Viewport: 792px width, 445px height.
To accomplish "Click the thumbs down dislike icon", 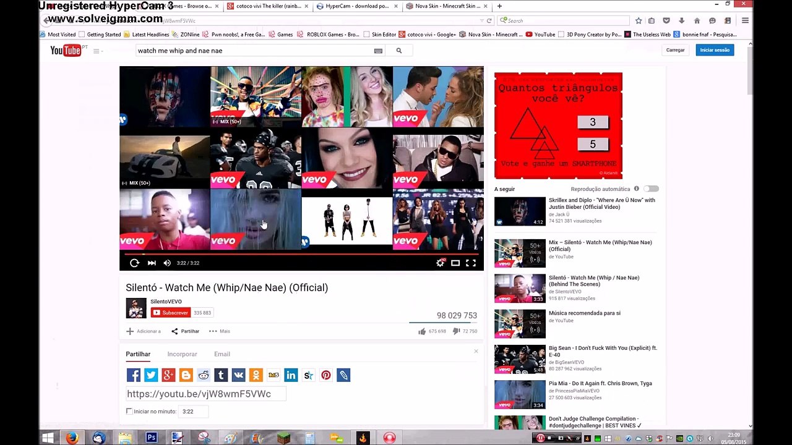I will pyautogui.click(x=456, y=331).
